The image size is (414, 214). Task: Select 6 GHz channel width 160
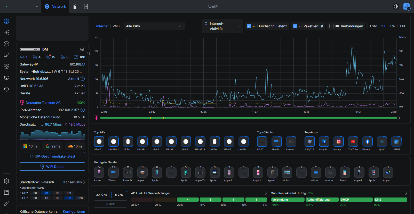point(69,198)
